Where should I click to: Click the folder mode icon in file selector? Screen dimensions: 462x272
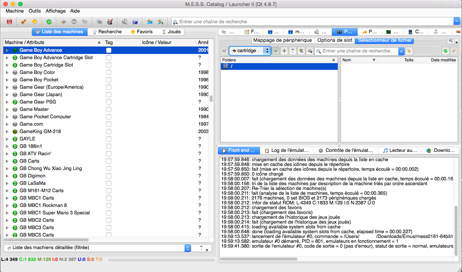click(310, 51)
